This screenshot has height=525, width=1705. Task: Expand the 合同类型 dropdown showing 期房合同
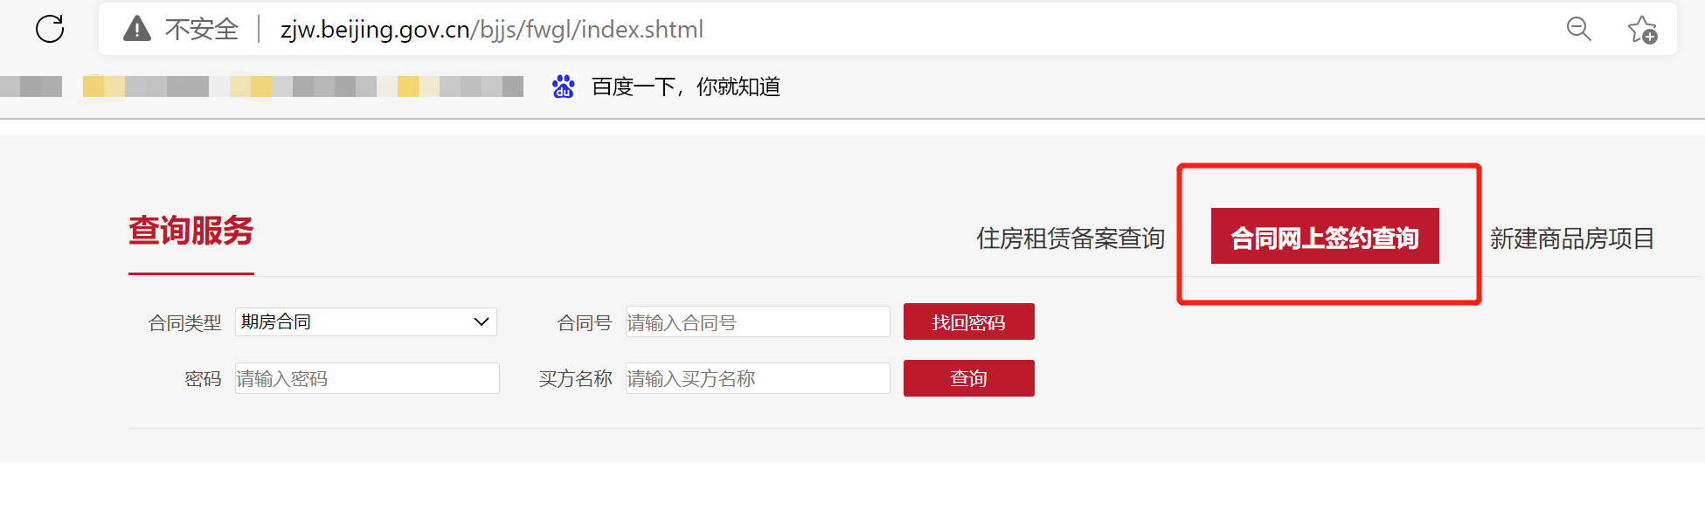tap(364, 321)
